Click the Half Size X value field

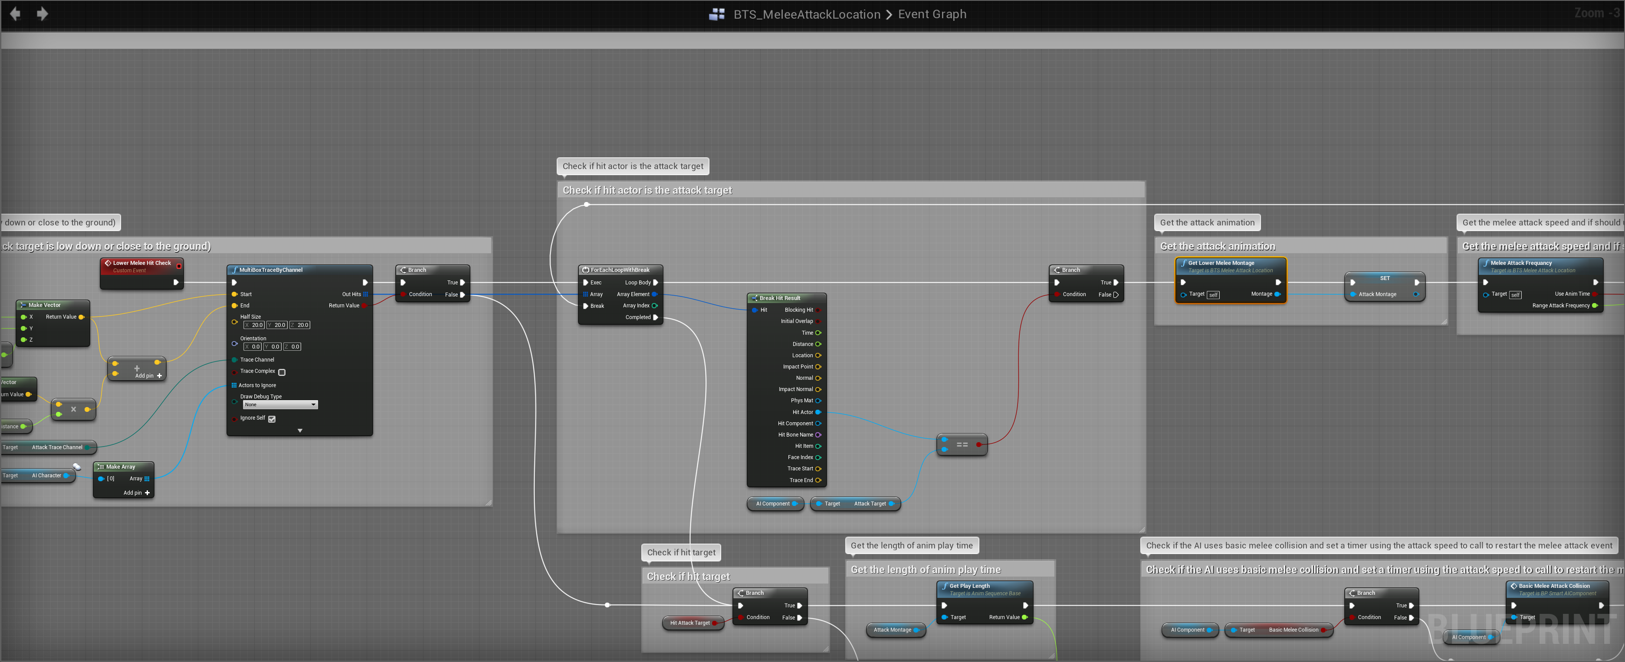tap(254, 325)
